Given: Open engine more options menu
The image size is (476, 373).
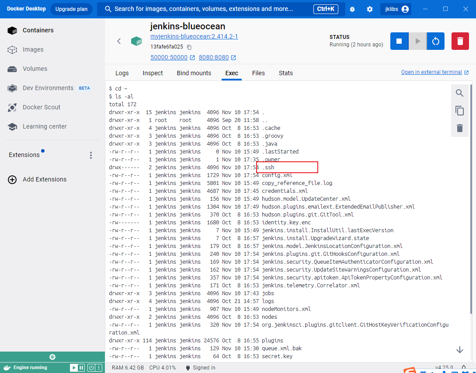Looking at the screenshot, I should pos(99,368).
